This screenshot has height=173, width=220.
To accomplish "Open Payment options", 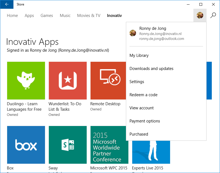I will (145, 121).
